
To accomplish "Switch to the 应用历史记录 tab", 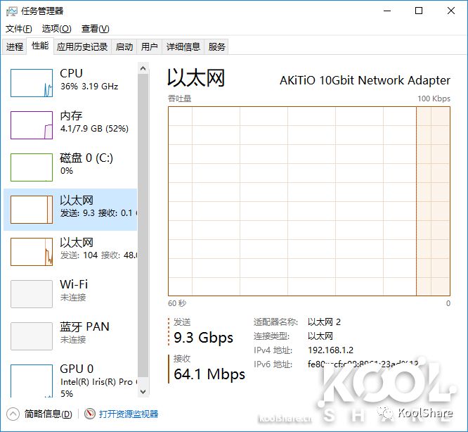I will [82, 46].
